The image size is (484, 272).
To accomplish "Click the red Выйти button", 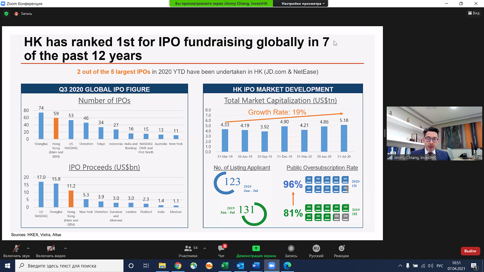I will [470, 251].
